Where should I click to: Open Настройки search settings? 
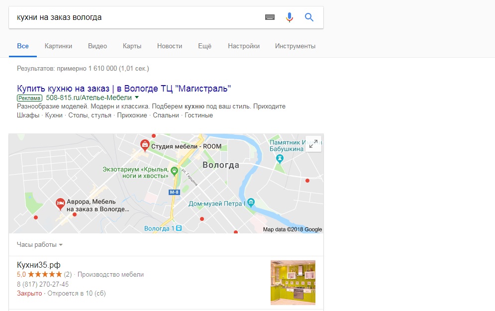[244, 46]
